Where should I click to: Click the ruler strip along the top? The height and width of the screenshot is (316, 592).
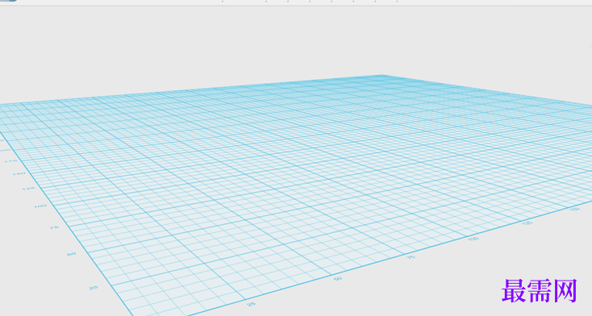(x=296, y=2)
